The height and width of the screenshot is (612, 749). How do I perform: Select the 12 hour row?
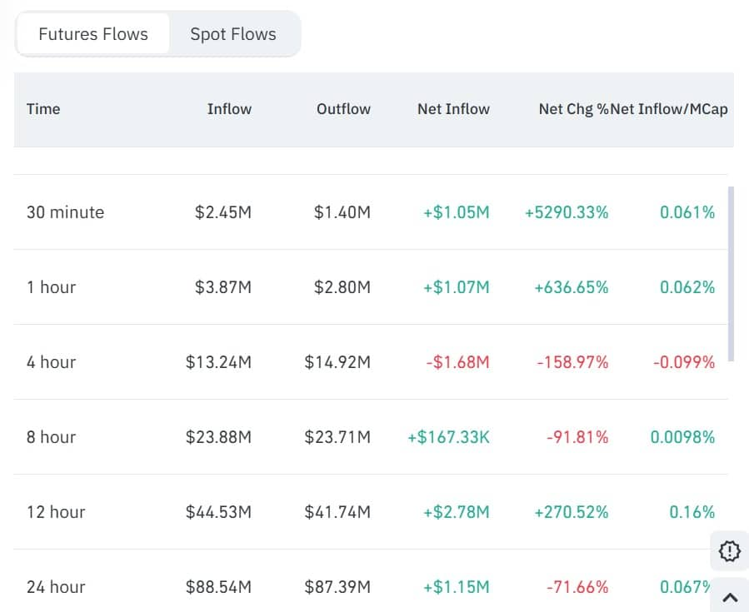[x=55, y=512]
